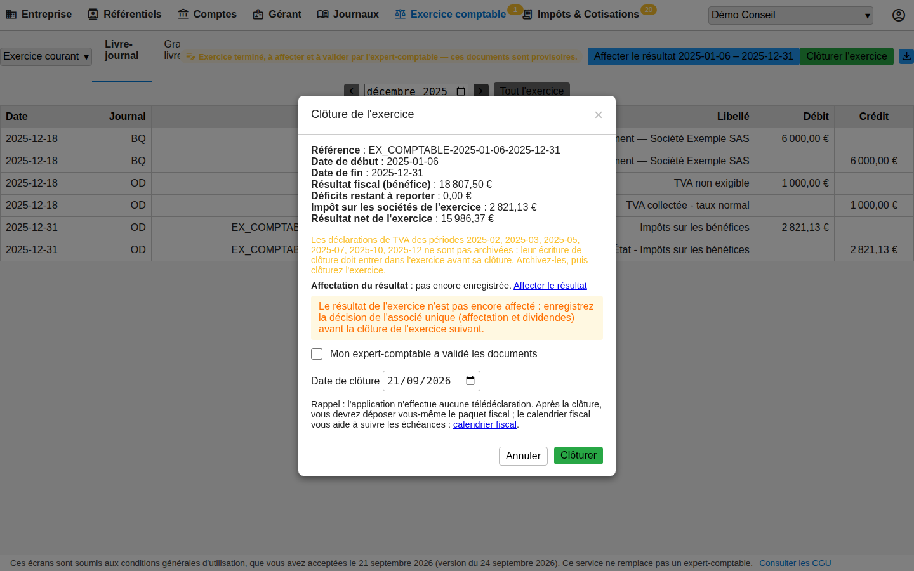Screen dimensions: 914x571
Task: Click the Exercice comptable scales icon
Action: [x=401, y=14]
